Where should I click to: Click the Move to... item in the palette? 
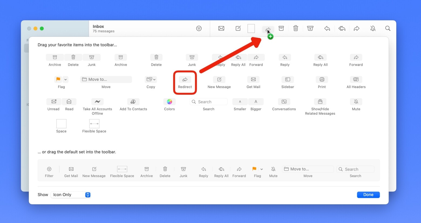click(106, 79)
